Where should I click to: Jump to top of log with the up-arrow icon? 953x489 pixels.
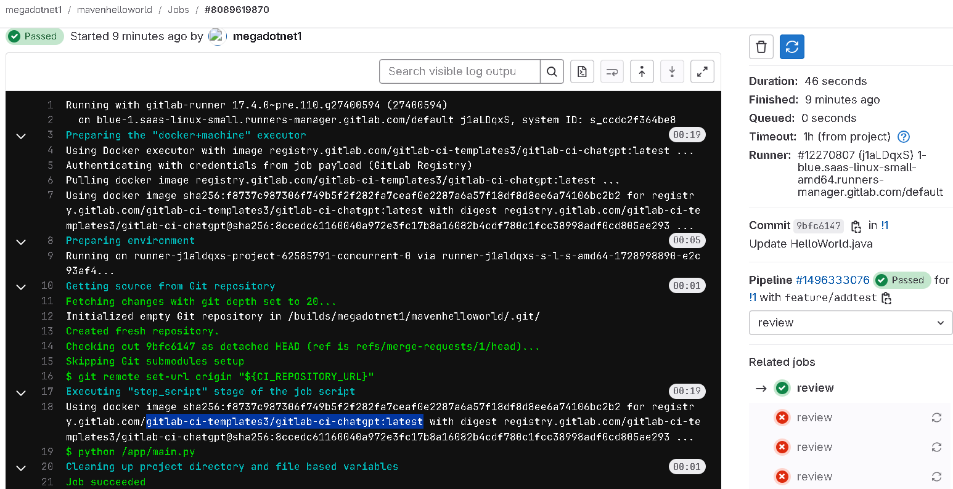pos(642,71)
